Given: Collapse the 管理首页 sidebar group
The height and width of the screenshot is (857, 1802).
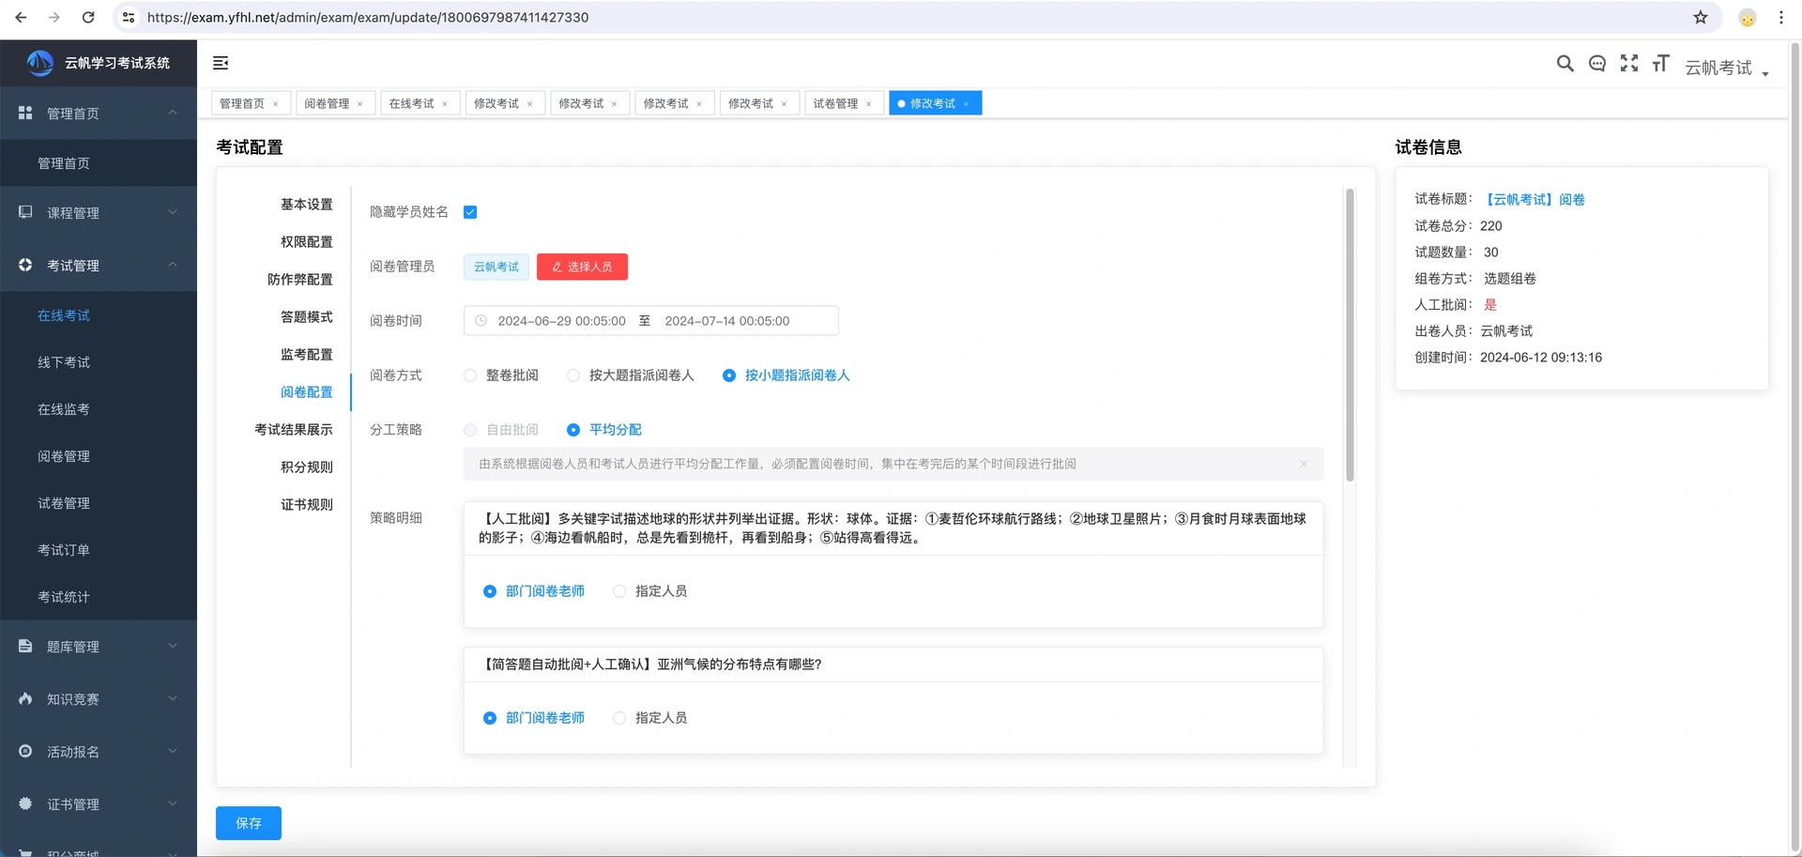Looking at the screenshot, I should pos(99,114).
